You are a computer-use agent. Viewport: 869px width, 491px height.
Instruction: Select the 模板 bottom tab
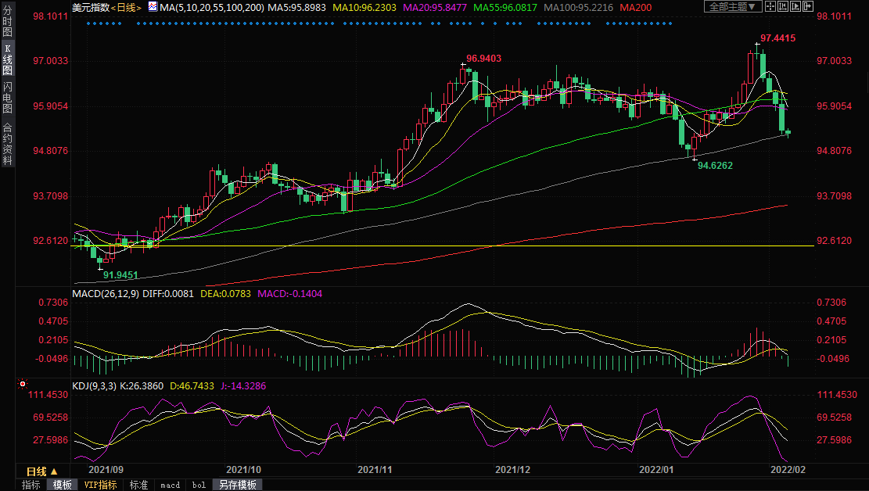(62, 485)
